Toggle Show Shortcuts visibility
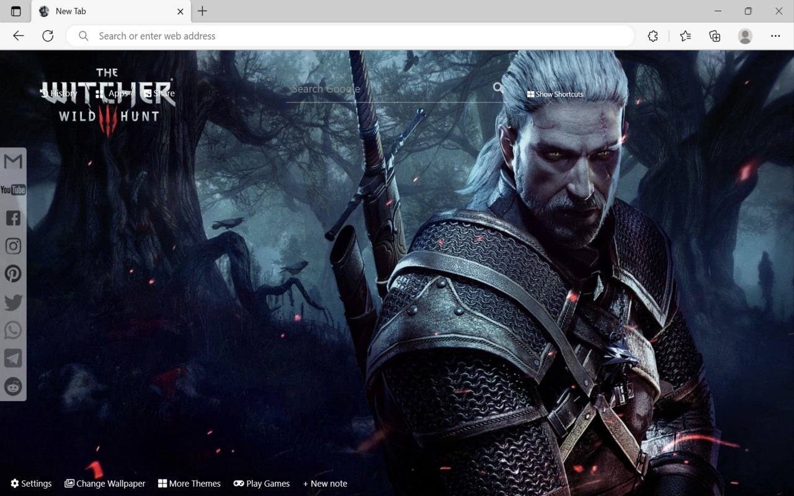 coord(555,94)
